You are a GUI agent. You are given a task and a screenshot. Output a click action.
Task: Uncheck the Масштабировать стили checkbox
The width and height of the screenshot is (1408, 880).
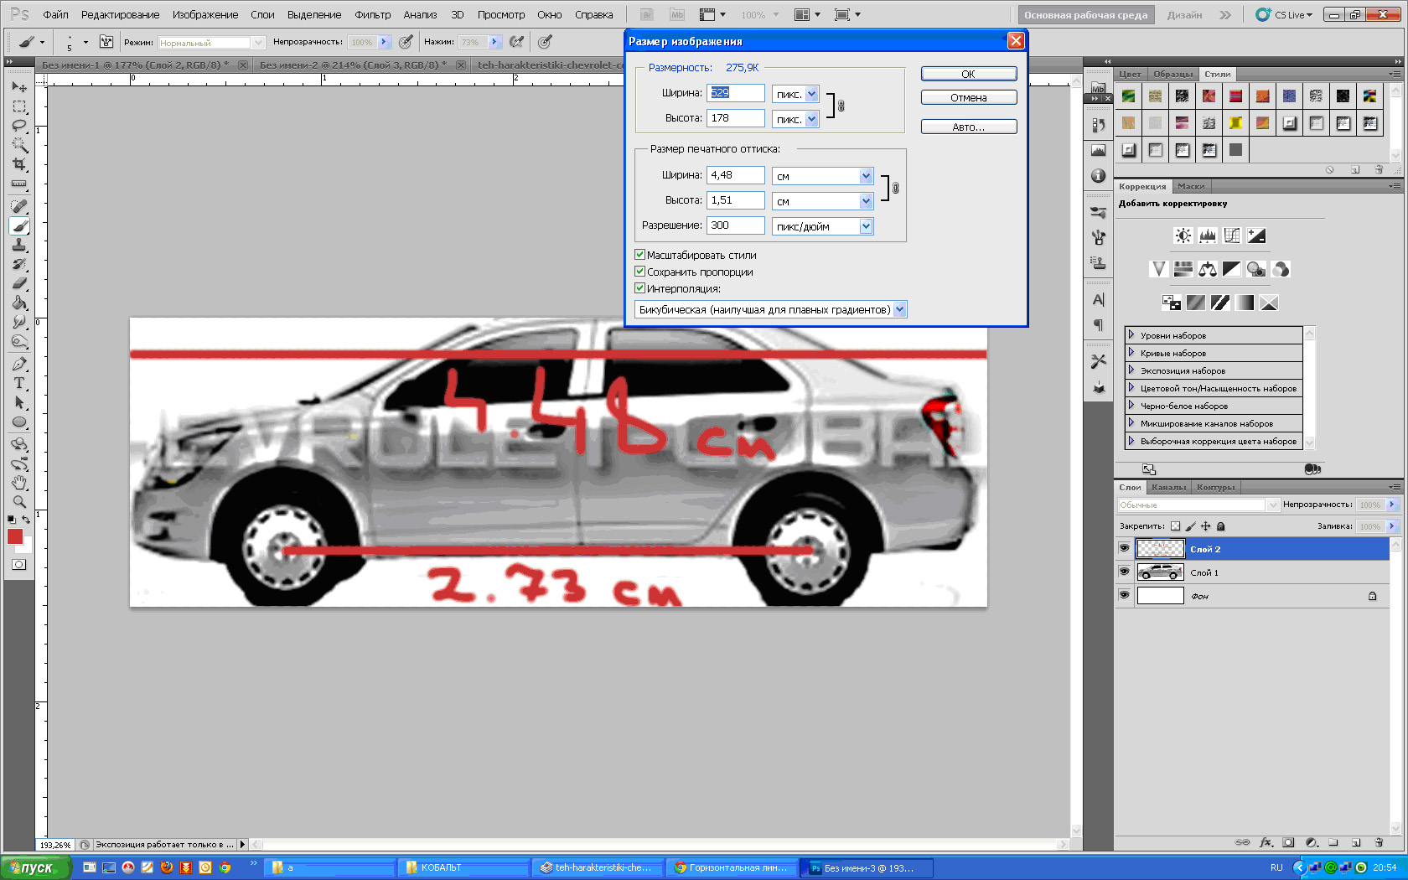pyautogui.click(x=639, y=255)
